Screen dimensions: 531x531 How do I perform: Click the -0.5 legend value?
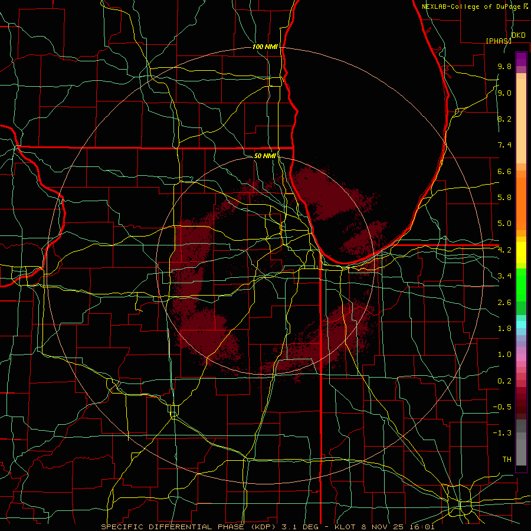[502, 407]
